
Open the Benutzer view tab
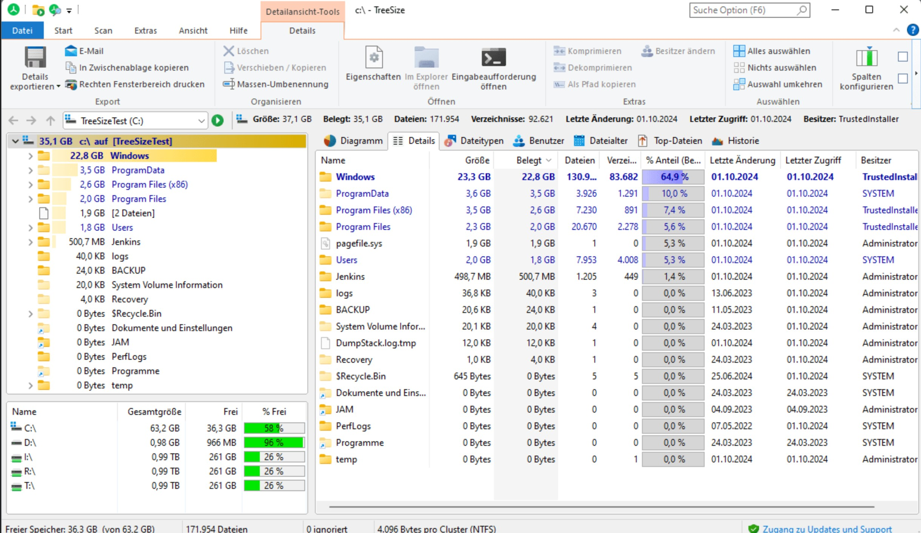[538, 141]
